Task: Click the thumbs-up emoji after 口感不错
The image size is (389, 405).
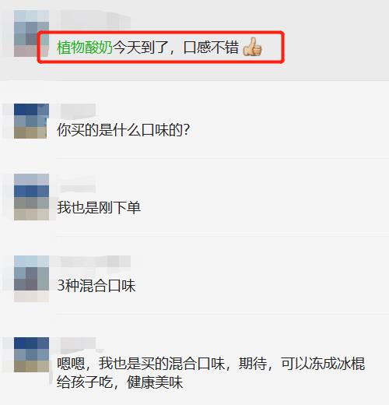Action: click(x=252, y=47)
